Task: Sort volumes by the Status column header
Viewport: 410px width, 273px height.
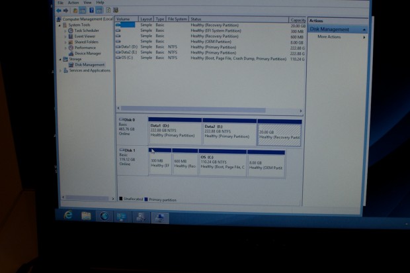Action: (x=196, y=19)
